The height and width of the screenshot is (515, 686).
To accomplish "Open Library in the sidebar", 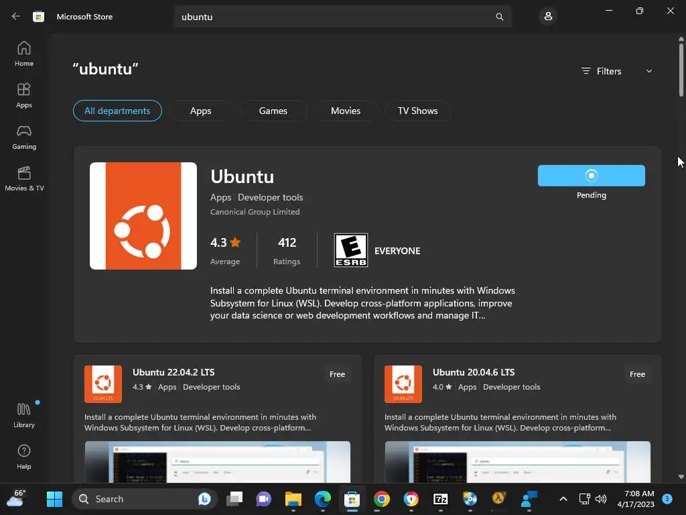I will 24,416.
